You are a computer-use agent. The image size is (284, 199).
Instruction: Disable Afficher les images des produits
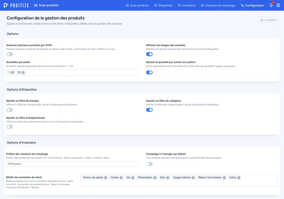coord(149,54)
